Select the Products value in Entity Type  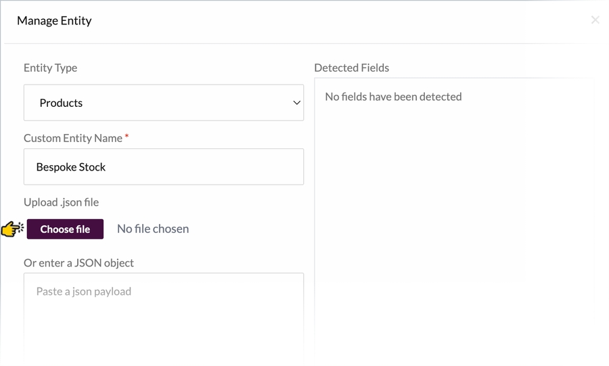pos(61,103)
